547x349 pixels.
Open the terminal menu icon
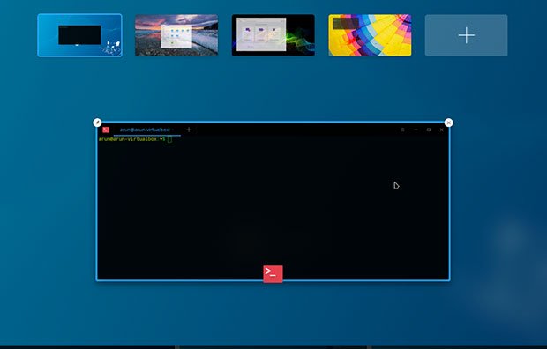(x=402, y=130)
